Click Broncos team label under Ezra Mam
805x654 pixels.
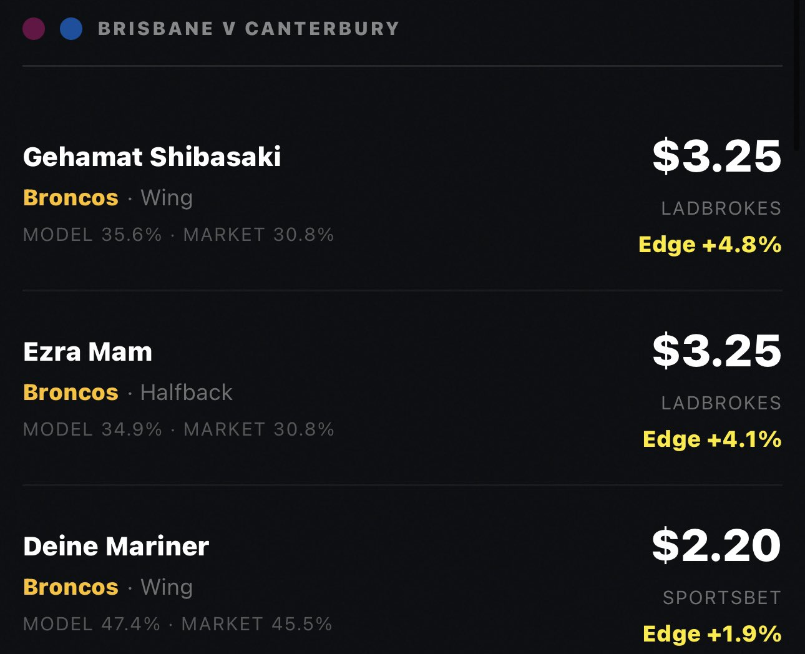(71, 392)
